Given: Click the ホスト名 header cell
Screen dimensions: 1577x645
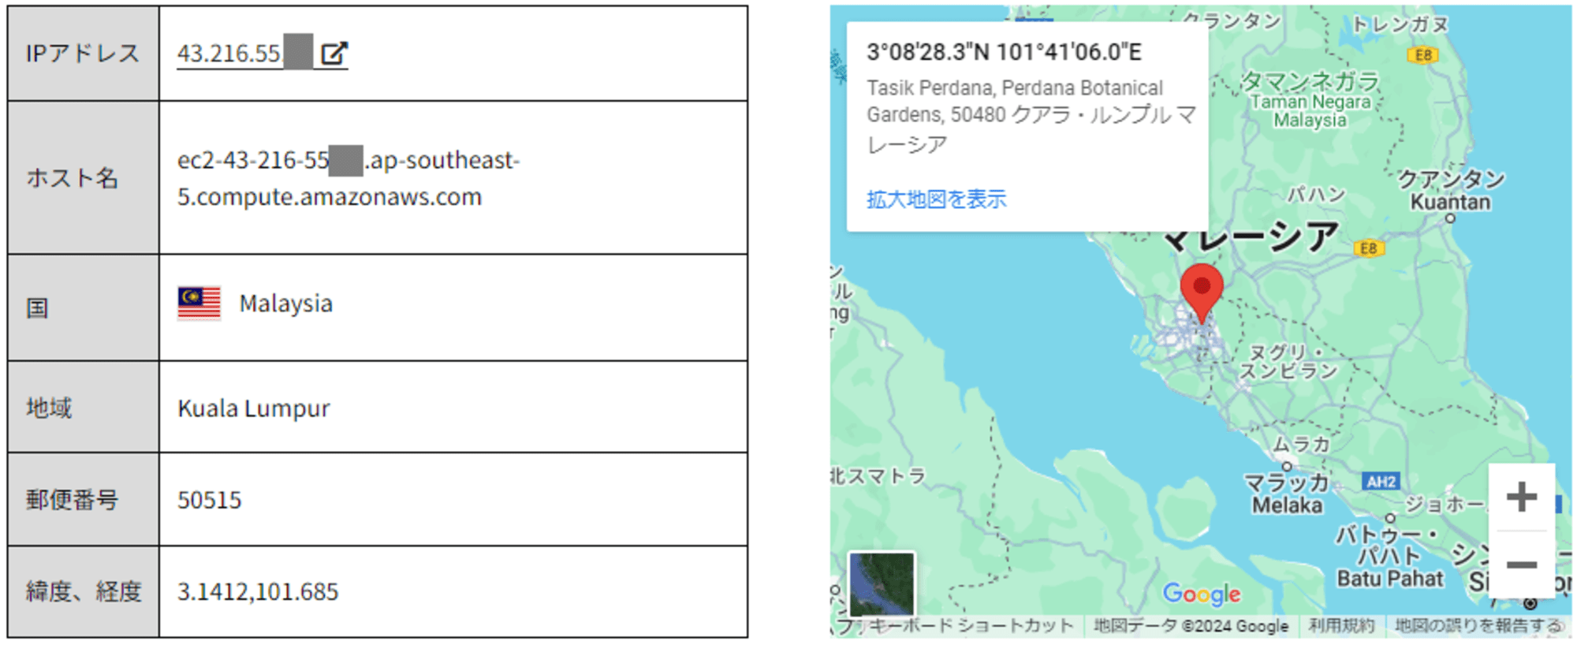Looking at the screenshot, I should 83,177.
